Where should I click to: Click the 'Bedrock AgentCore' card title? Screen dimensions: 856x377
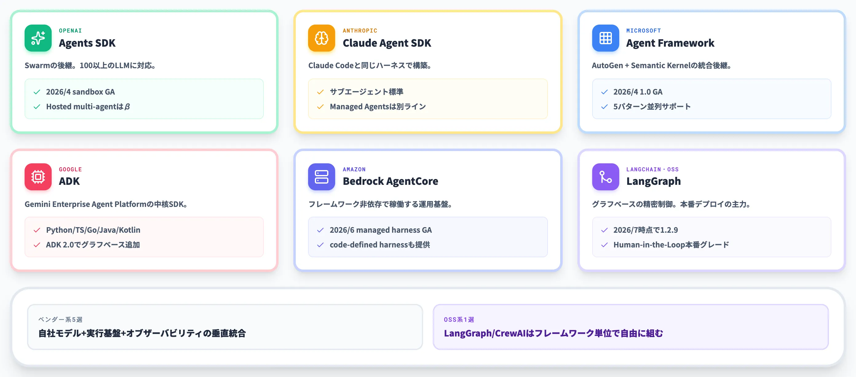coord(390,181)
